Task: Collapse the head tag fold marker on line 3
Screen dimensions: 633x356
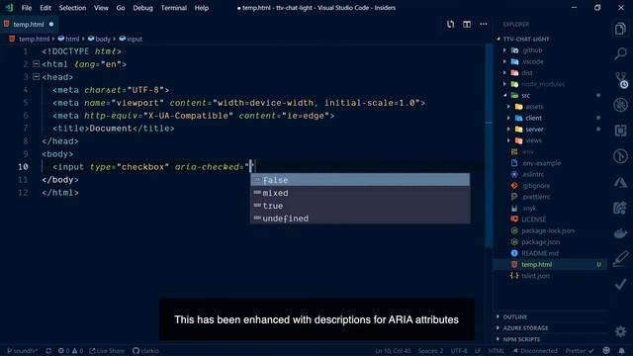Action: [x=36, y=77]
